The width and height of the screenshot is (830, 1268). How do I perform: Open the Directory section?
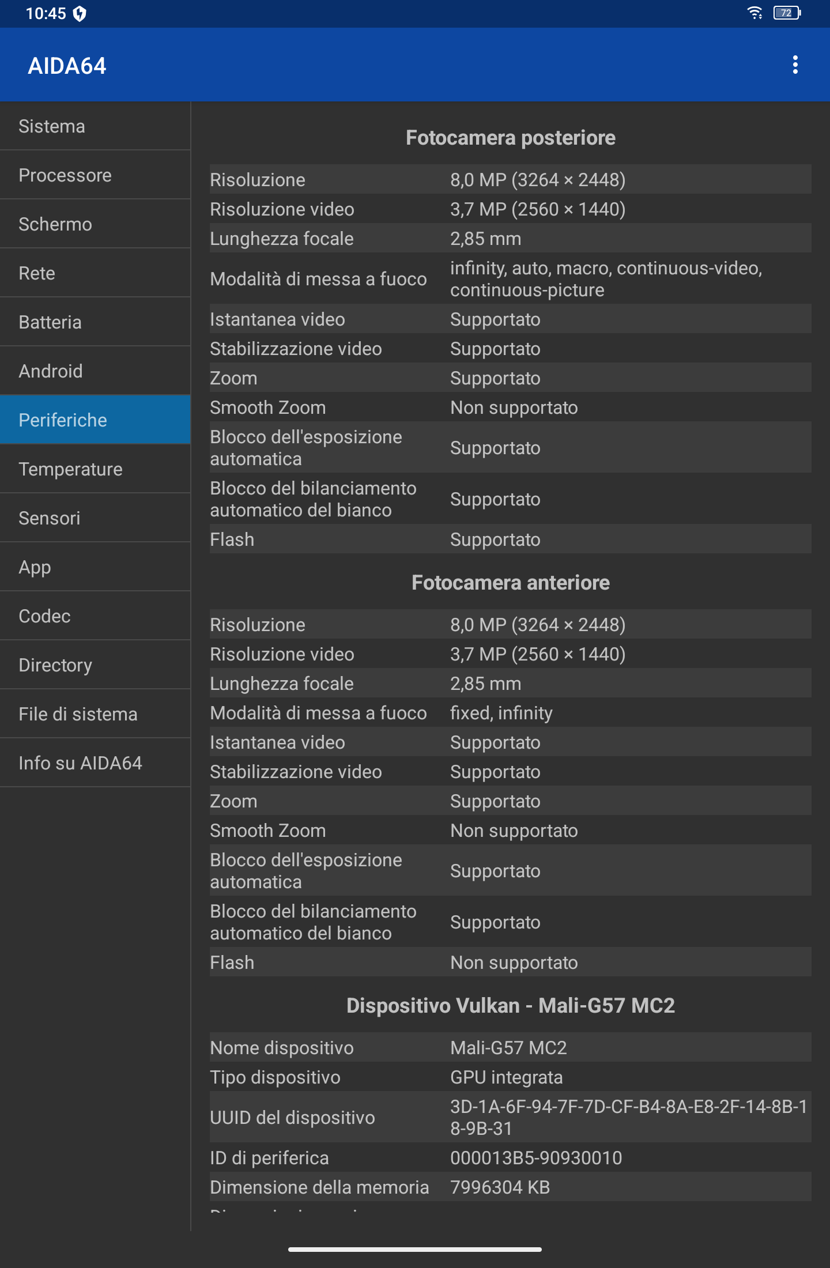(95, 665)
